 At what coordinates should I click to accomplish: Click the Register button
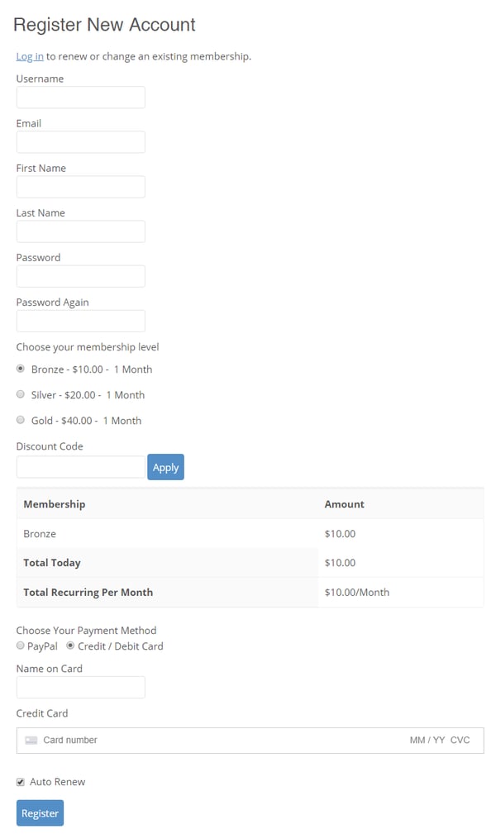coord(40,813)
